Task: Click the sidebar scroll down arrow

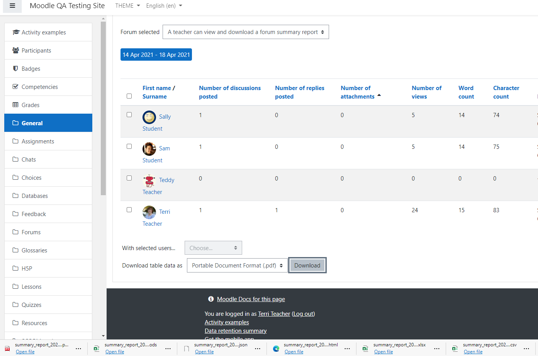Action: (103, 336)
